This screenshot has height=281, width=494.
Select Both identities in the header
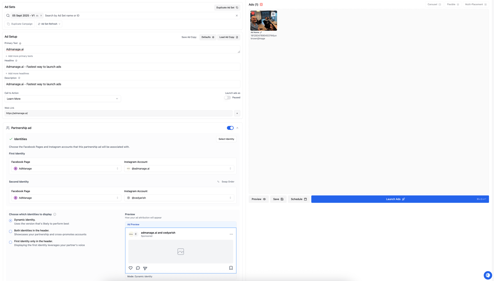click(x=11, y=231)
